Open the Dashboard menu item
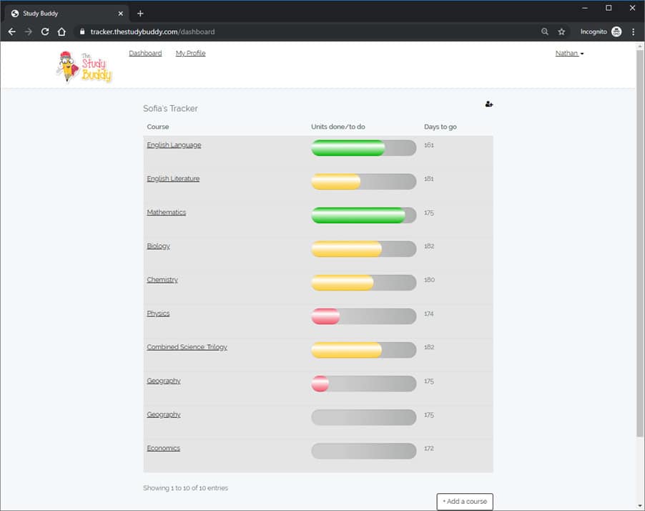This screenshot has width=645, height=511. pos(145,54)
